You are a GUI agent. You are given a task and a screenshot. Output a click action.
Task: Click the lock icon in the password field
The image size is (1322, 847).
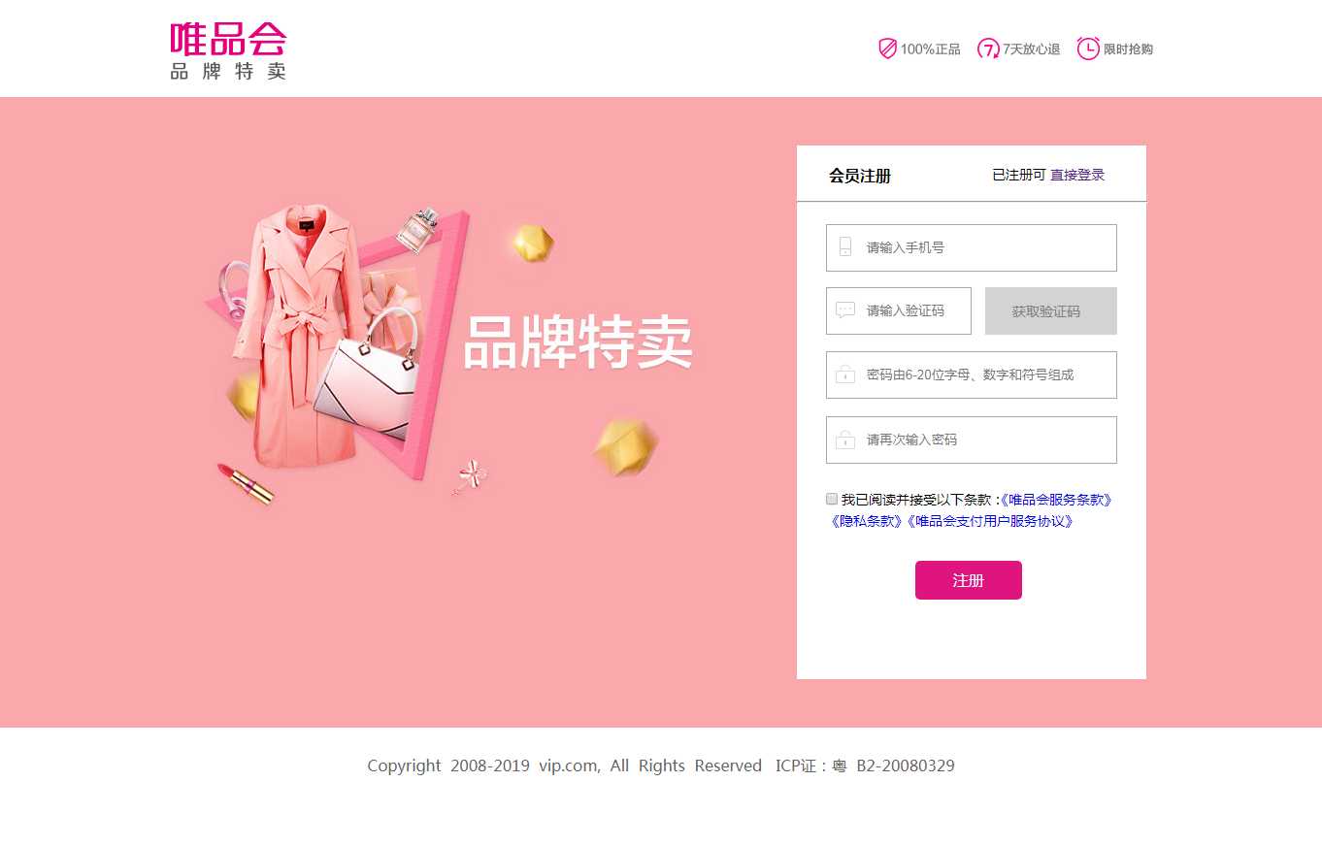(x=845, y=375)
